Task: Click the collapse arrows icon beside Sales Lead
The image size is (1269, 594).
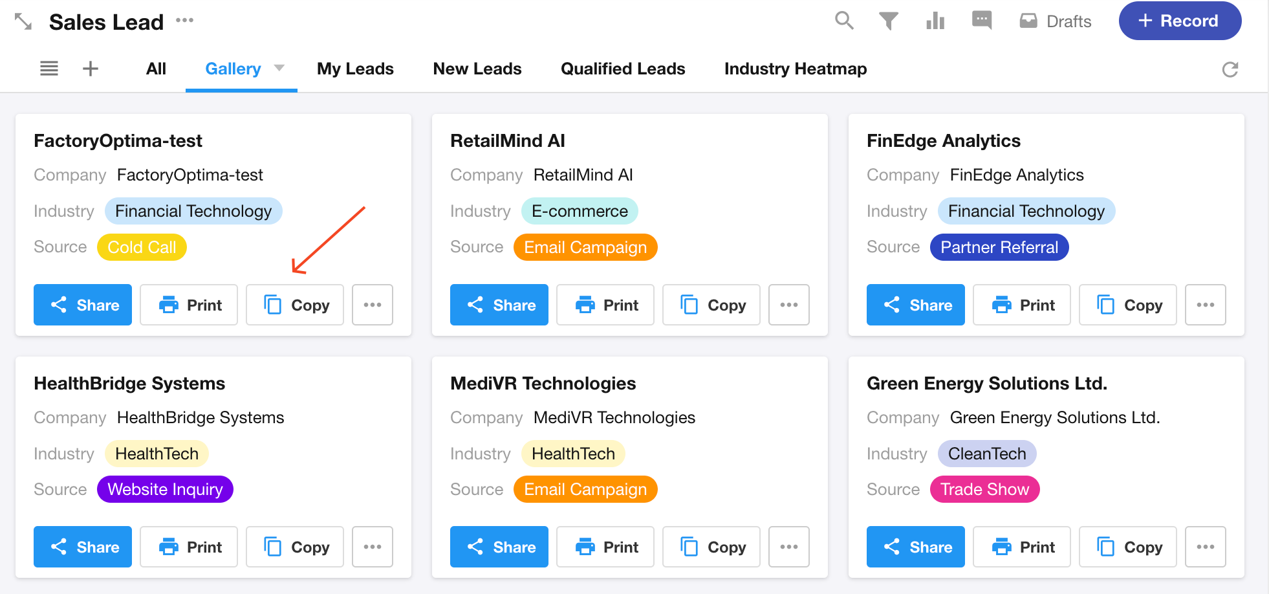Action: [23, 21]
